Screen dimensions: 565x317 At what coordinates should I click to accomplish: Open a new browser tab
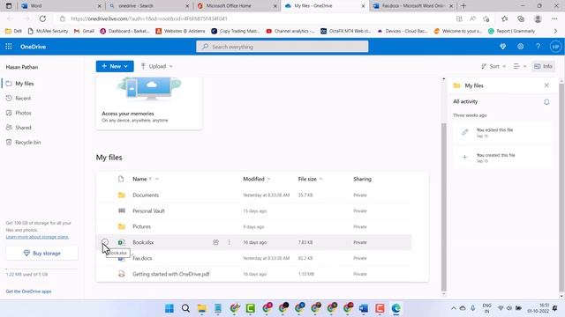pyautogui.click(x=463, y=6)
